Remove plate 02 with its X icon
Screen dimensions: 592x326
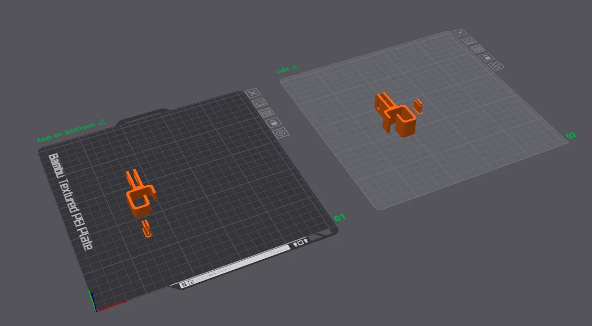(460, 33)
